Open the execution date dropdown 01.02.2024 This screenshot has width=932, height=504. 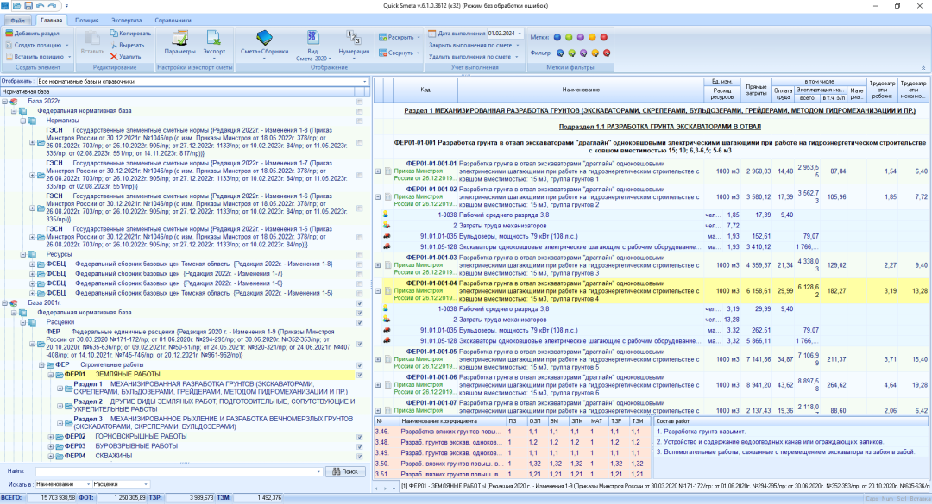coord(520,34)
